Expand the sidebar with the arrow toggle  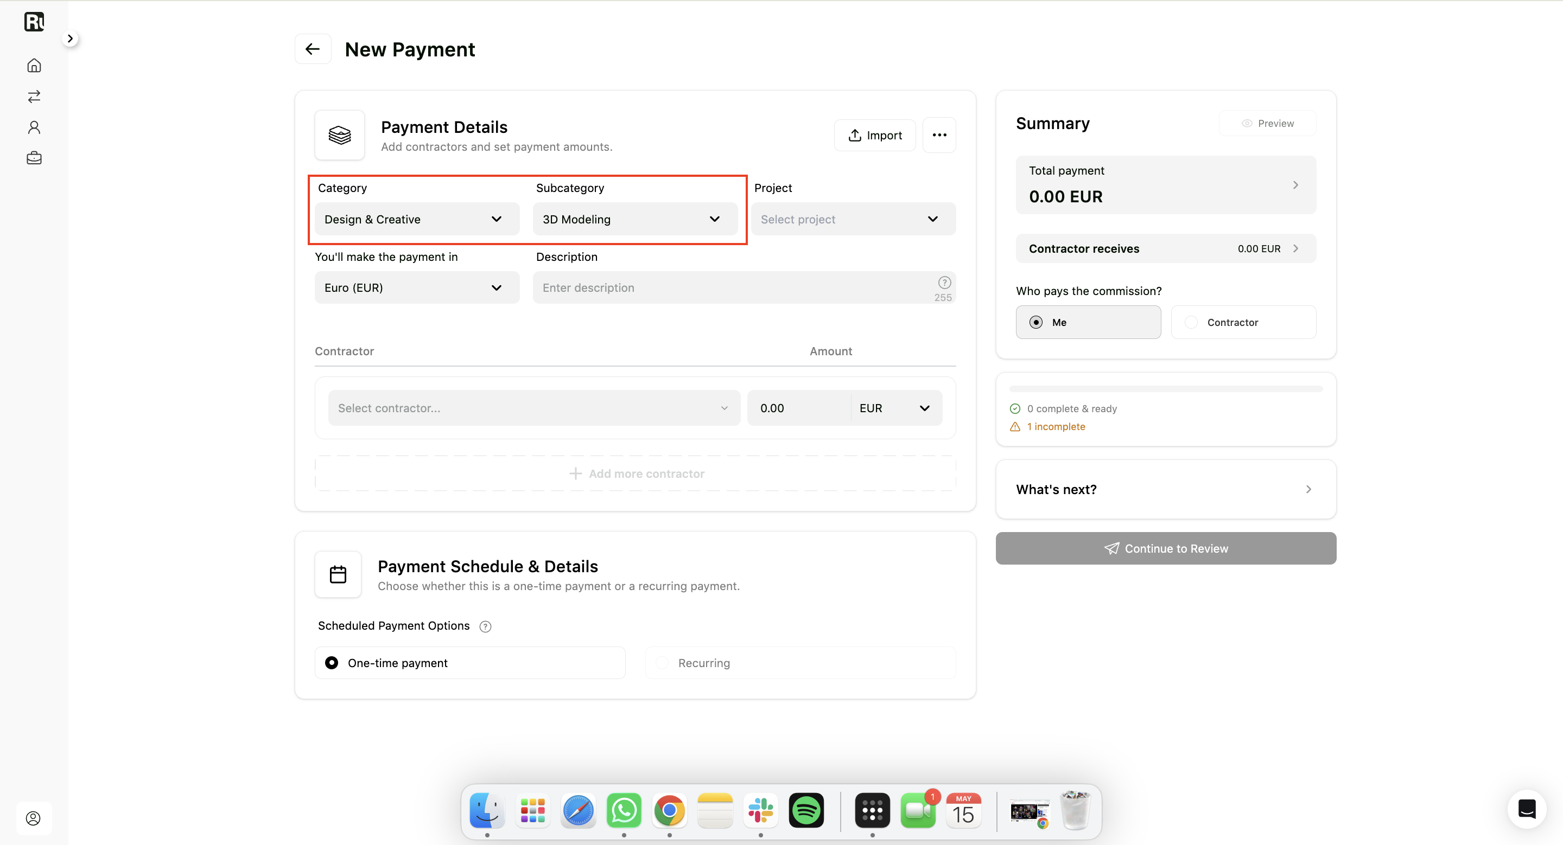point(71,39)
